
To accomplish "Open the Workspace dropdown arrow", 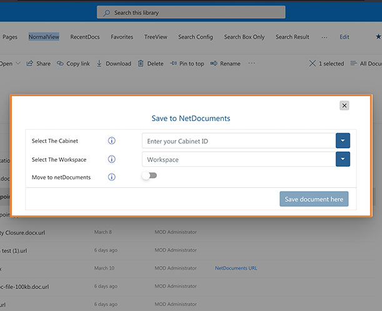I will [343, 159].
